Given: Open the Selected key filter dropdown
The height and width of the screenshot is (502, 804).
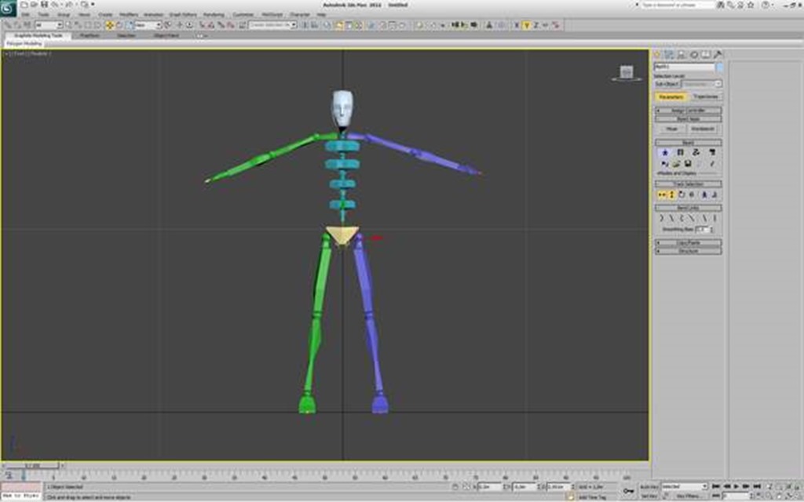Looking at the screenshot, I should click(x=684, y=486).
